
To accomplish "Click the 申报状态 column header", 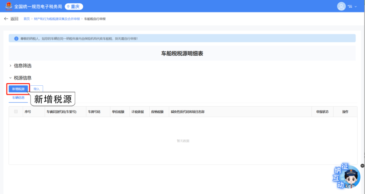I will [322, 112].
